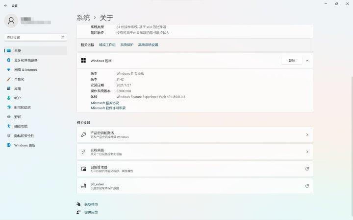
Task: Click the personalization brush icon
Action: 8,79
